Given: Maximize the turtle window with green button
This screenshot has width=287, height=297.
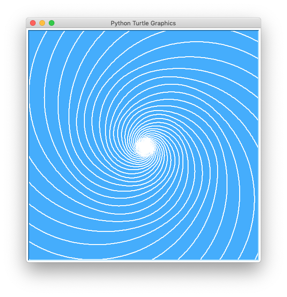Looking at the screenshot, I should (x=52, y=23).
